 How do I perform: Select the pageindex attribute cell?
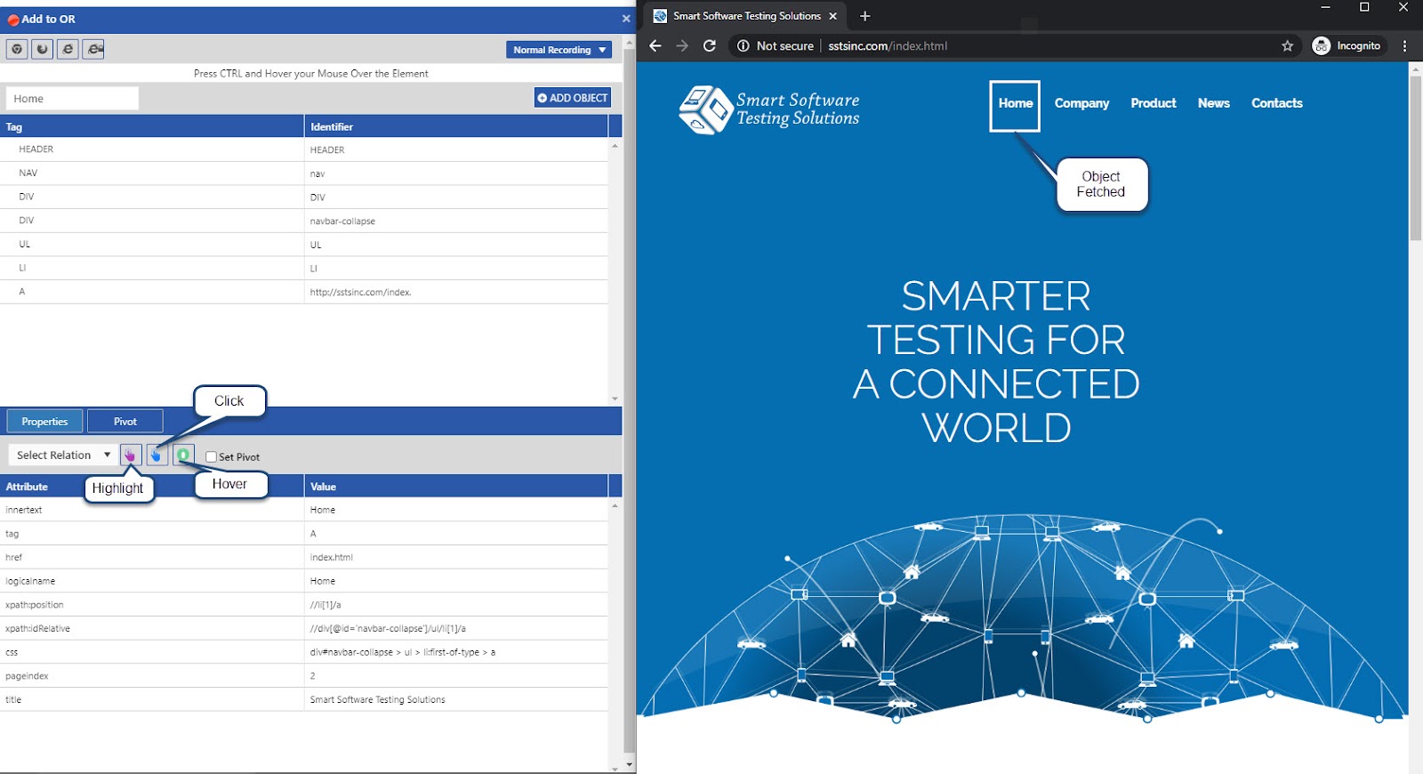click(x=152, y=676)
